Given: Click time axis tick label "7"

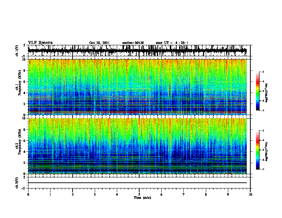Looking at the screenshot, I should [184, 194].
